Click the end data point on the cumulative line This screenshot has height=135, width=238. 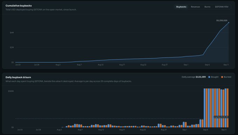[229, 23]
